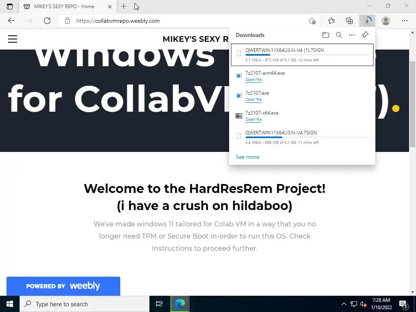
Task: Click 7z2107-arm64.exe file icon
Action: coord(239,76)
